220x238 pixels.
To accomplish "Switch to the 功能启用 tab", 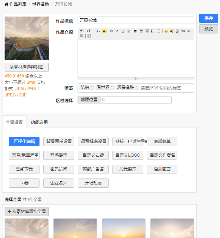I will pos(39,122).
